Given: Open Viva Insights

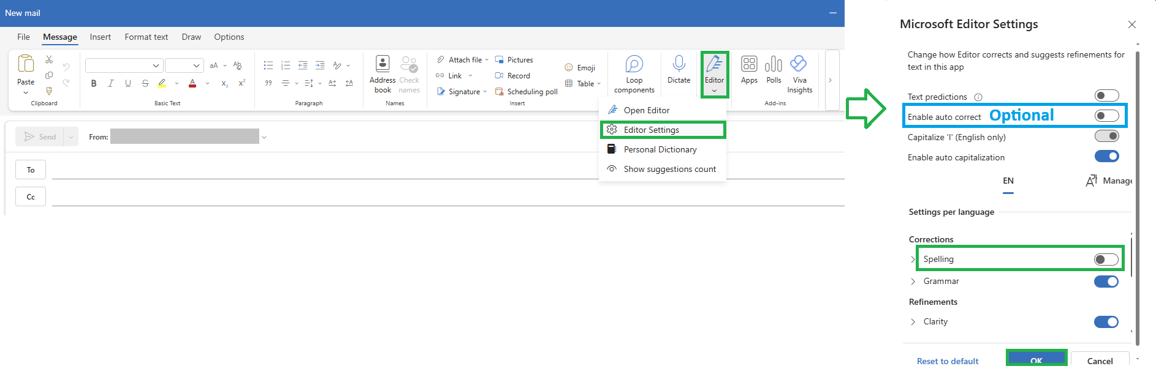Looking at the screenshot, I should (x=799, y=75).
